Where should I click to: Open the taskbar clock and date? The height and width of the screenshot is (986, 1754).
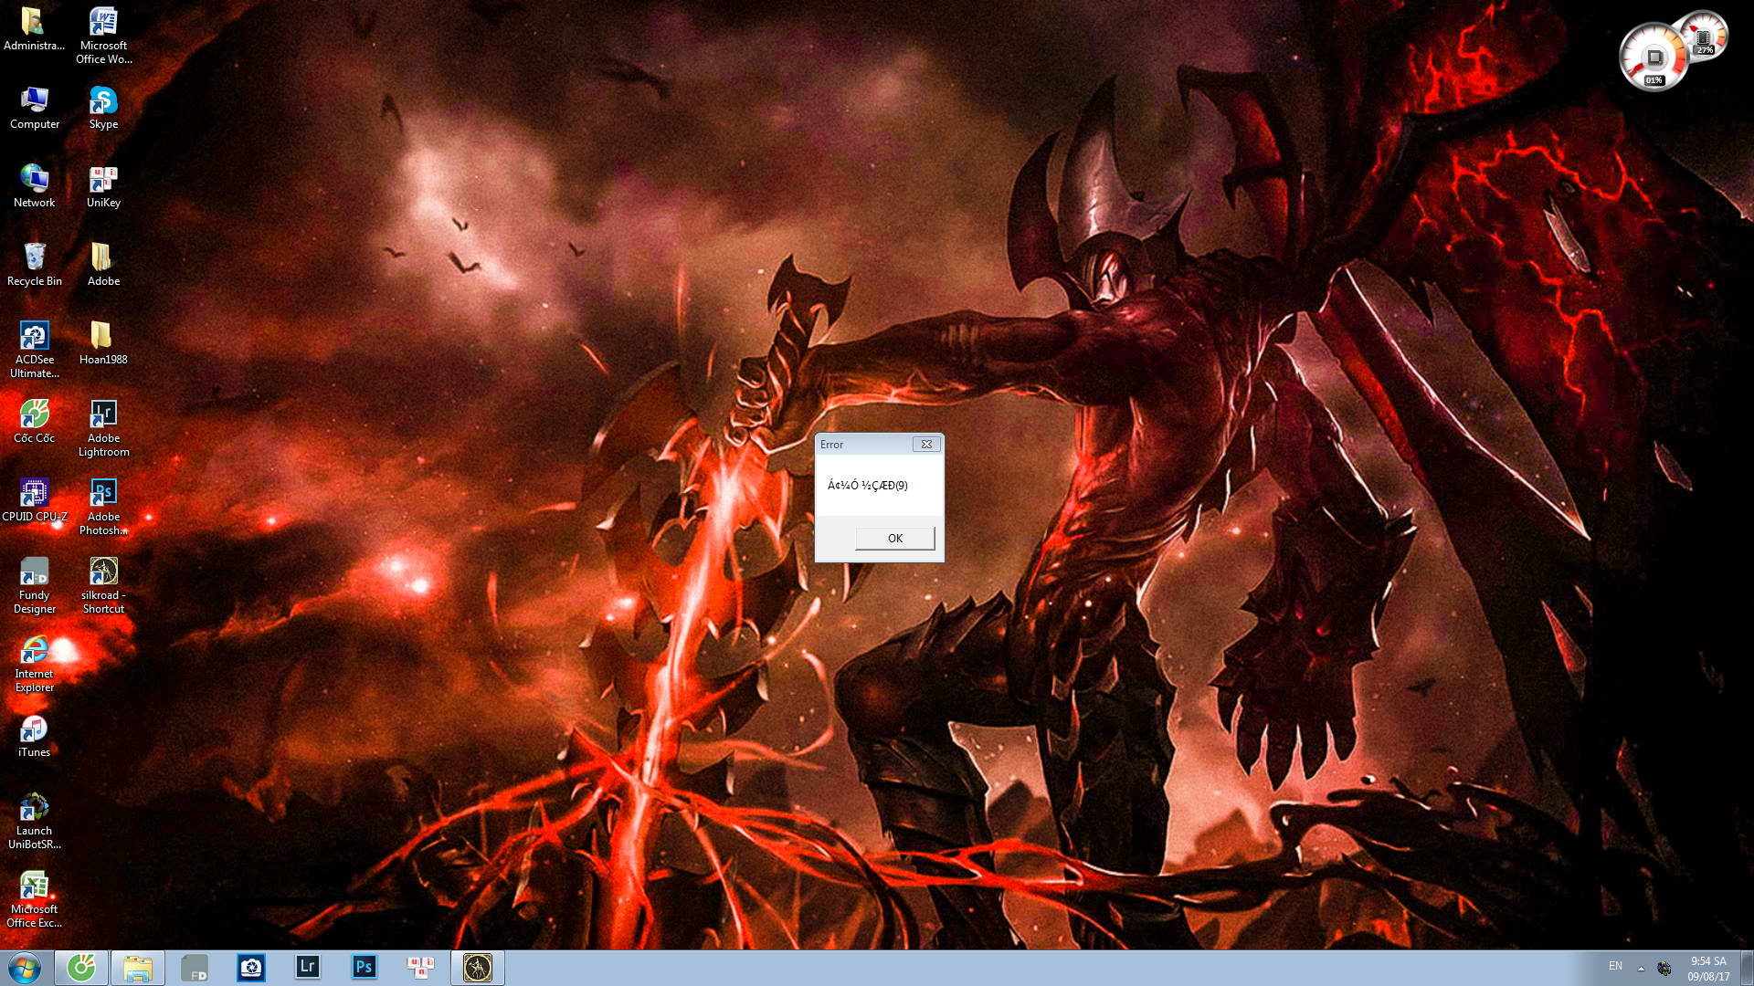click(1708, 969)
